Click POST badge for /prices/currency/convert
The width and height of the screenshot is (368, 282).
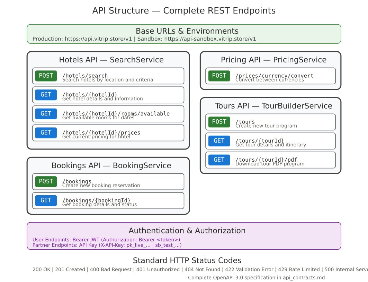coord(219,76)
